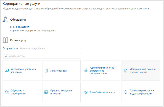Open the Мои обращения link
Screen dimensions: 164x107
tap(20, 27)
